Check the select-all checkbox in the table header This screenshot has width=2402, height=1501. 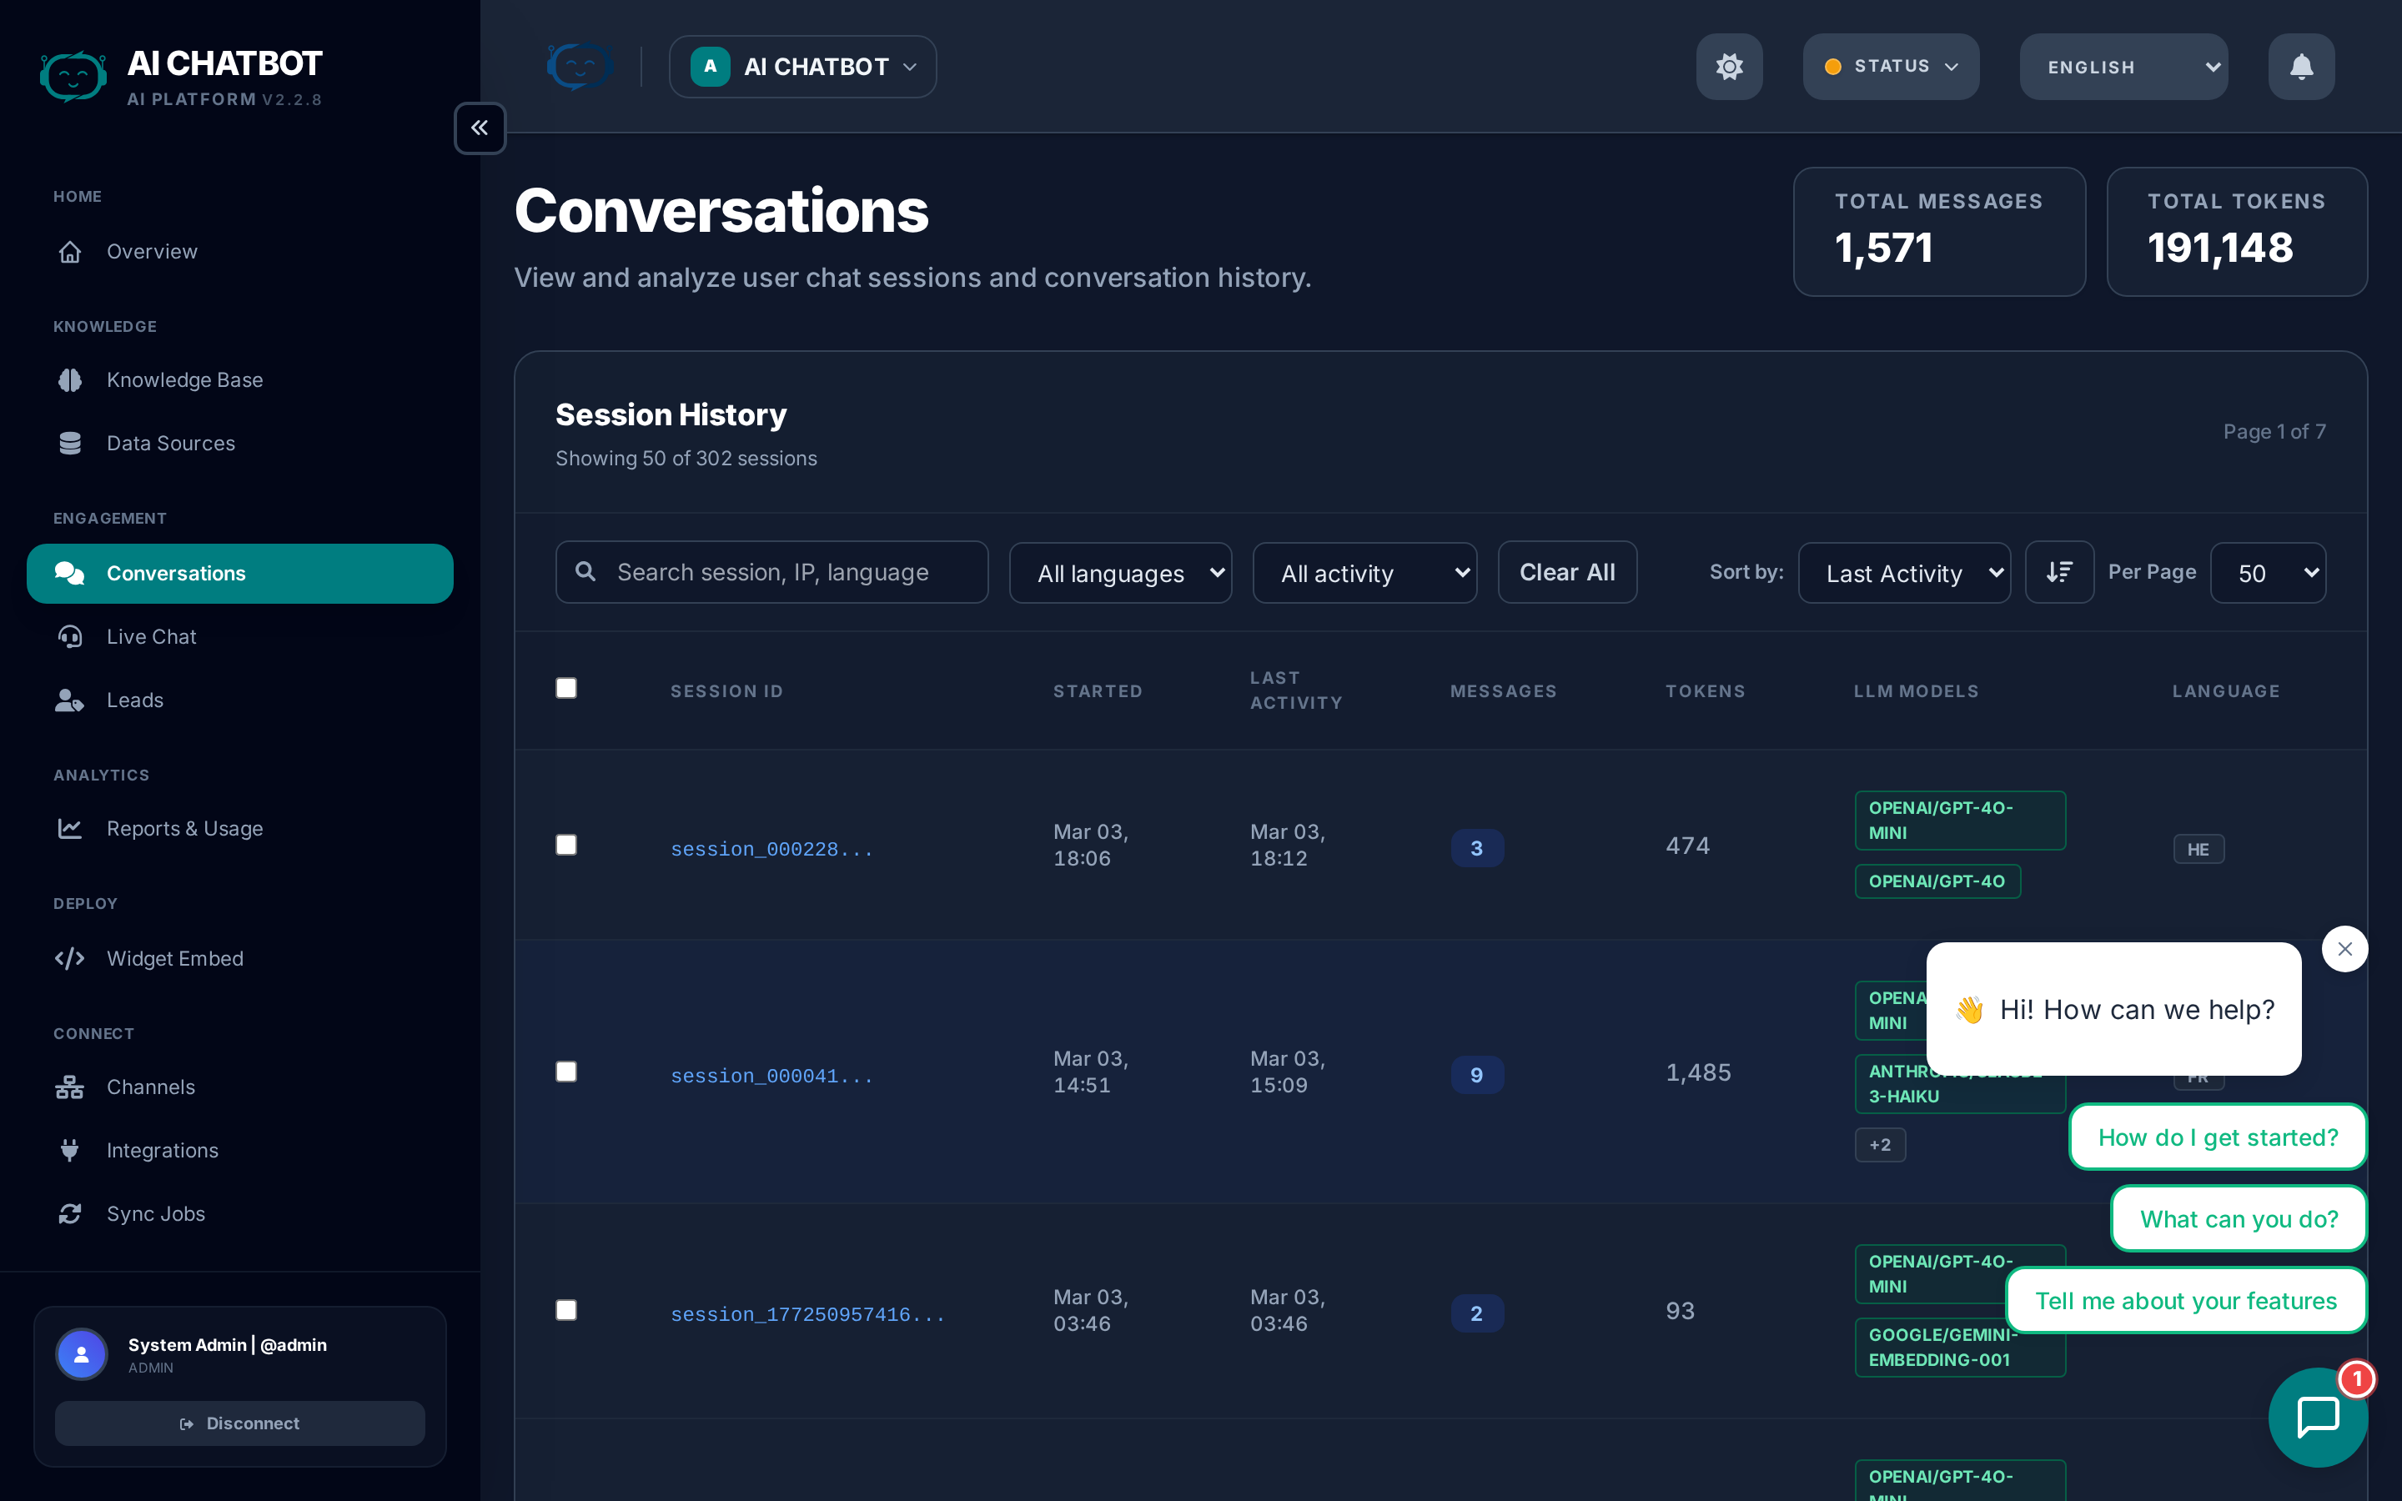pyautogui.click(x=567, y=688)
